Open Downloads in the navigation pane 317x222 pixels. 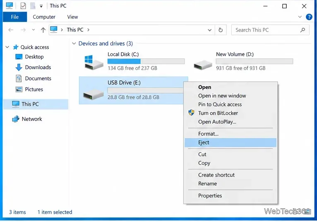[38, 67]
